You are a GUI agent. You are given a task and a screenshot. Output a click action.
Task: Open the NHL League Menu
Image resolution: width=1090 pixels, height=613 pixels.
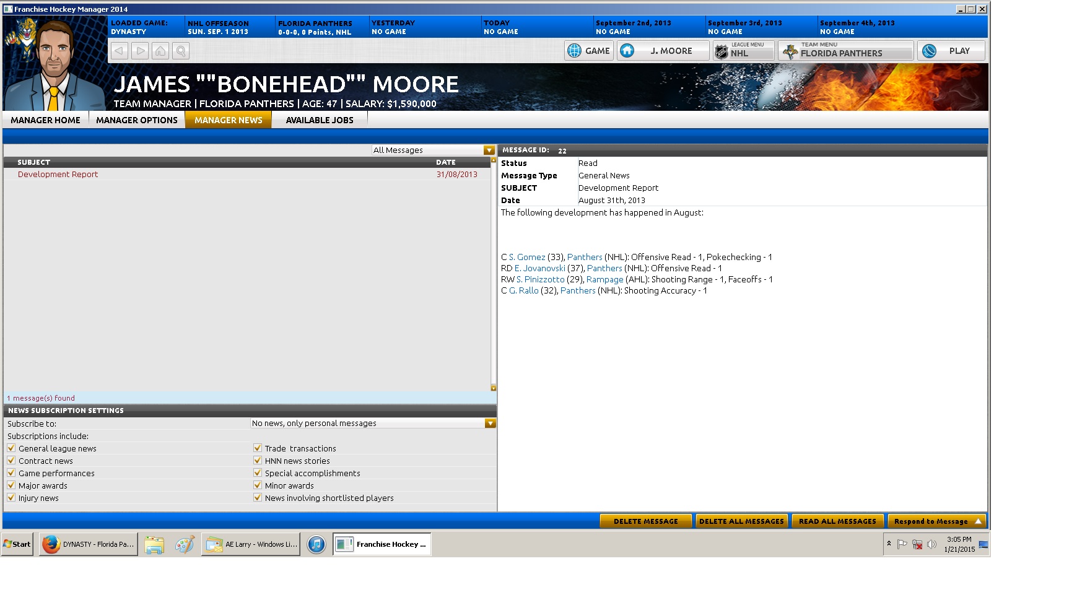[x=743, y=51]
